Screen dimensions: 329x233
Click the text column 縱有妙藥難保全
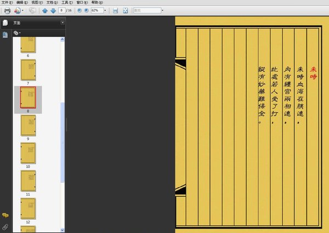click(262, 95)
